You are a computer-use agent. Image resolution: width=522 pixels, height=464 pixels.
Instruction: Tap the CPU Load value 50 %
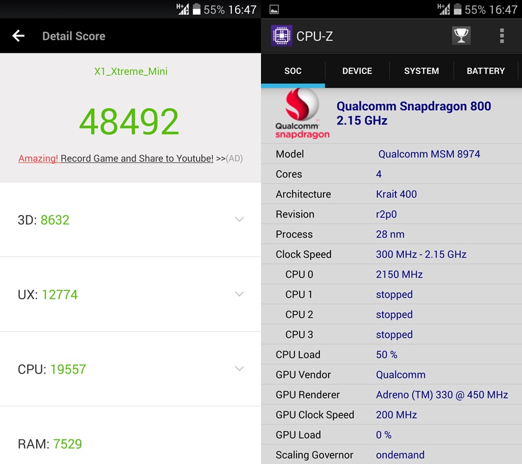click(386, 354)
